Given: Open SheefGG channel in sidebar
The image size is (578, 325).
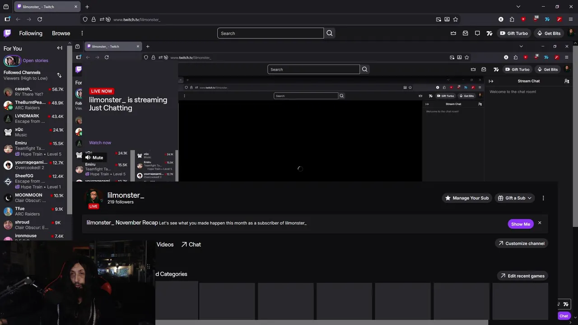Looking at the screenshot, I should coord(34,181).
